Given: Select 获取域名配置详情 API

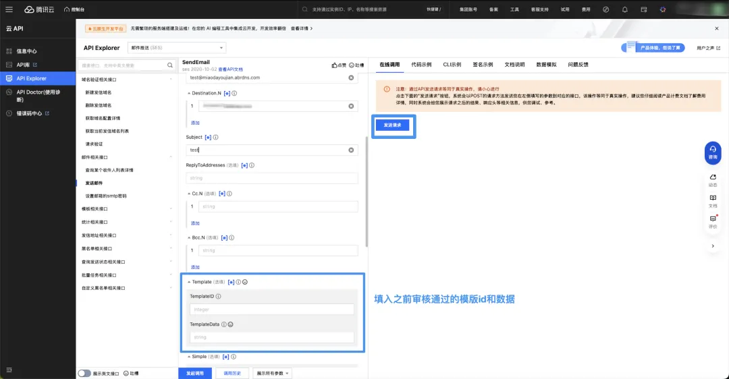Looking at the screenshot, I should click(x=103, y=118).
